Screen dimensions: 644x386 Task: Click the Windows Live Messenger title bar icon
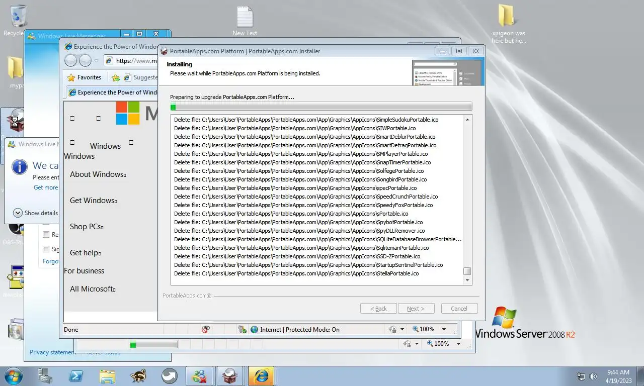click(x=31, y=36)
